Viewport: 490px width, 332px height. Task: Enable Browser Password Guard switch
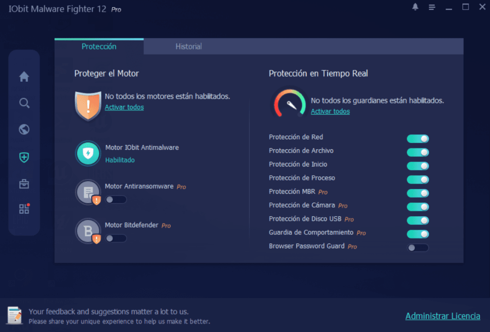pyautogui.click(x=418, y=248)
